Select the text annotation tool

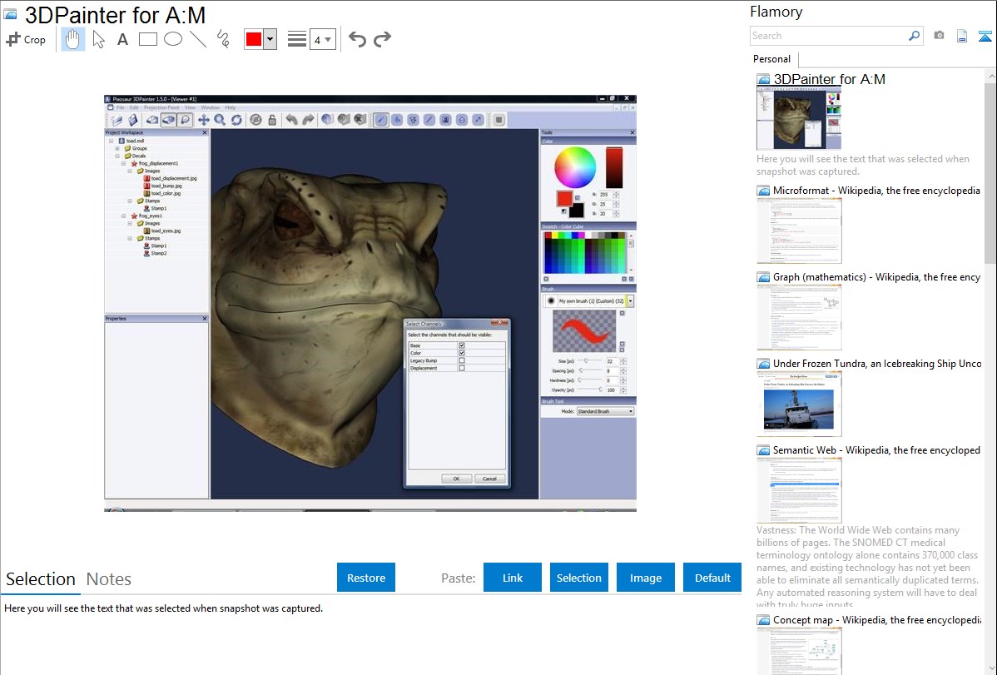(122, 39)
